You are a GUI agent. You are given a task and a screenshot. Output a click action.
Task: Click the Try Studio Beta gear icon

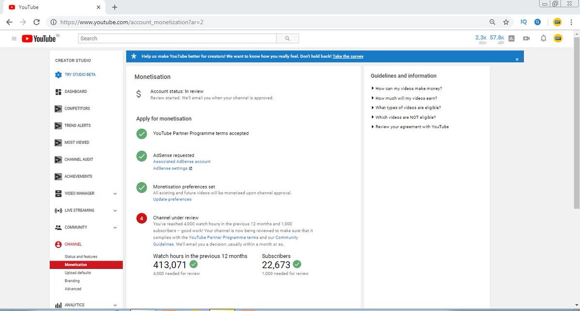(58, 75)
